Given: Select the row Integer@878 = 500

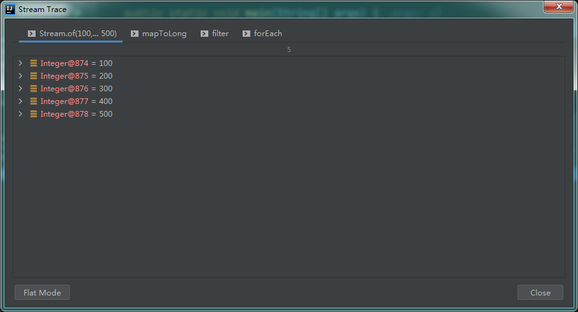Looking at the screenshot, I should (289, 114).
